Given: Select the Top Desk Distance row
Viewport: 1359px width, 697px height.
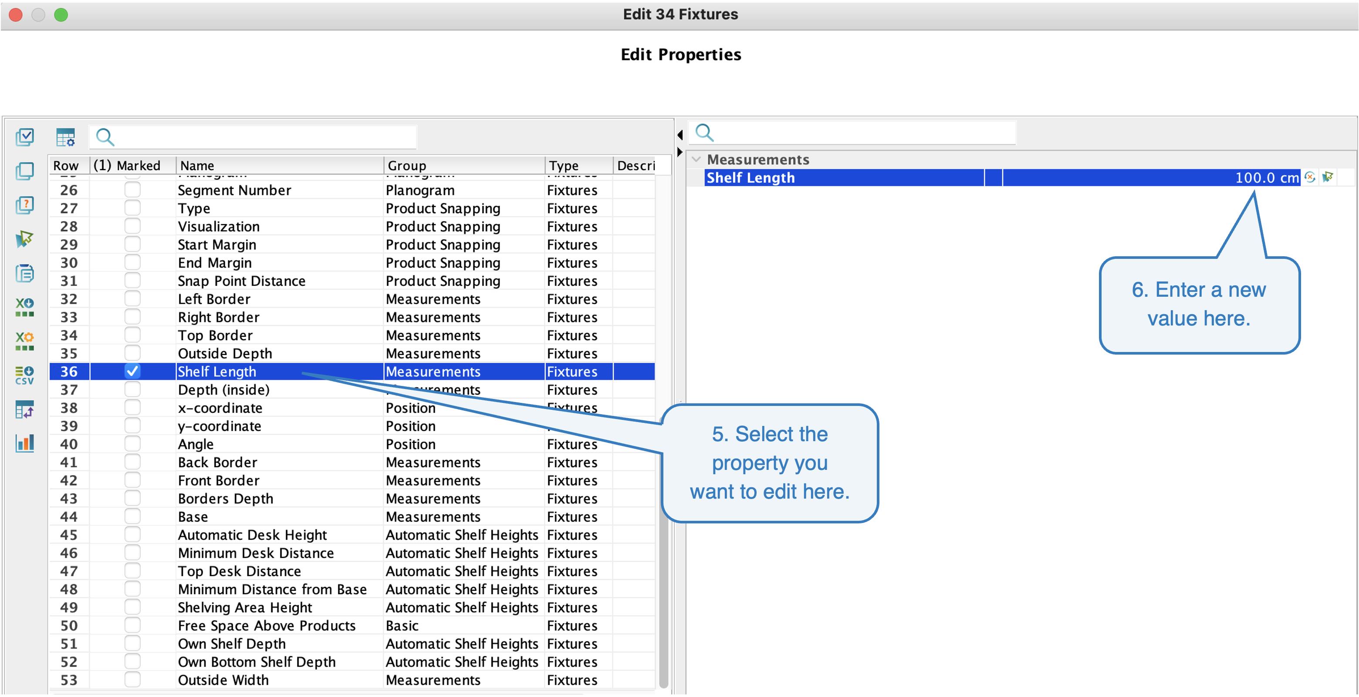Looking at the screenshot, I should tap(239, 571).
